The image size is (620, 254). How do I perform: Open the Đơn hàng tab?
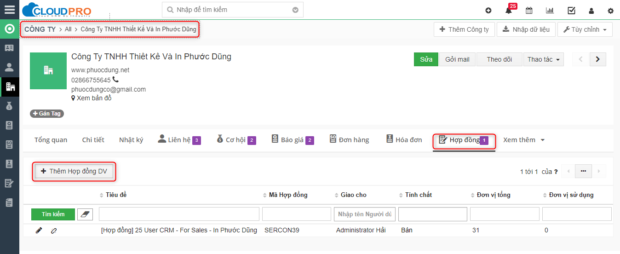(350, 140)
